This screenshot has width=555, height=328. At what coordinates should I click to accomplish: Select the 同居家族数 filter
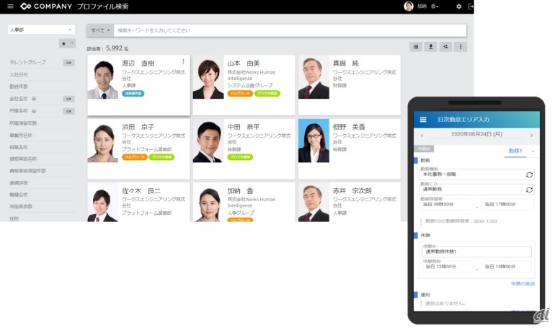21,206
